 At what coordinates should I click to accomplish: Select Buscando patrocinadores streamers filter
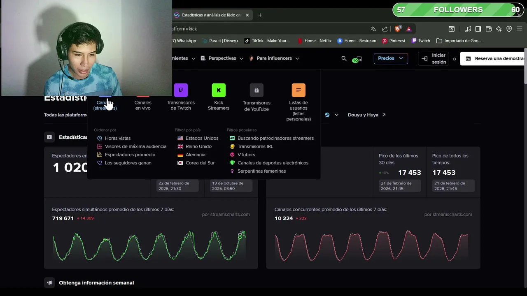click(272, 138)
